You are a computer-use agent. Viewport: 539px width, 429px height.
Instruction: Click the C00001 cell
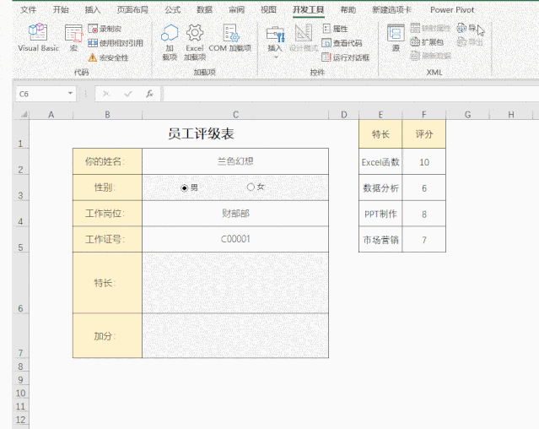coord(235,239)
